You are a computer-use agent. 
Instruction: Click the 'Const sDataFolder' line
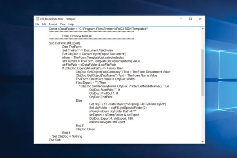98,29
